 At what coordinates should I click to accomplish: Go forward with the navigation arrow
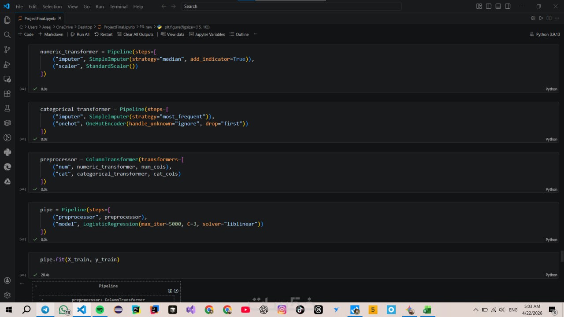(173, 7)
